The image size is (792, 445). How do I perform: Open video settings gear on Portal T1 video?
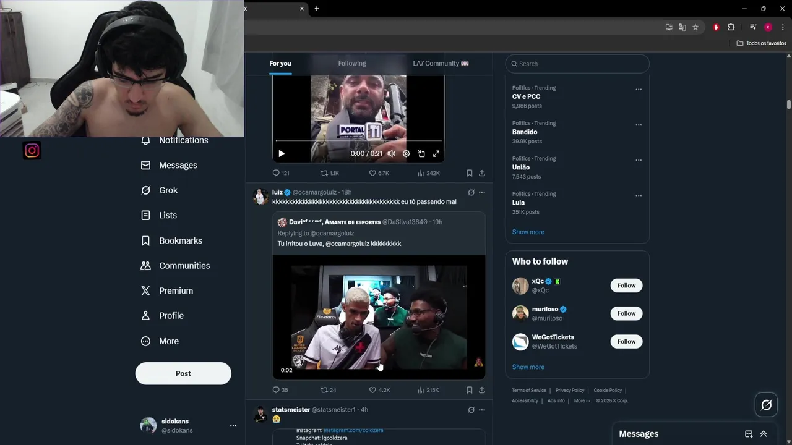[x=406, y=154]
